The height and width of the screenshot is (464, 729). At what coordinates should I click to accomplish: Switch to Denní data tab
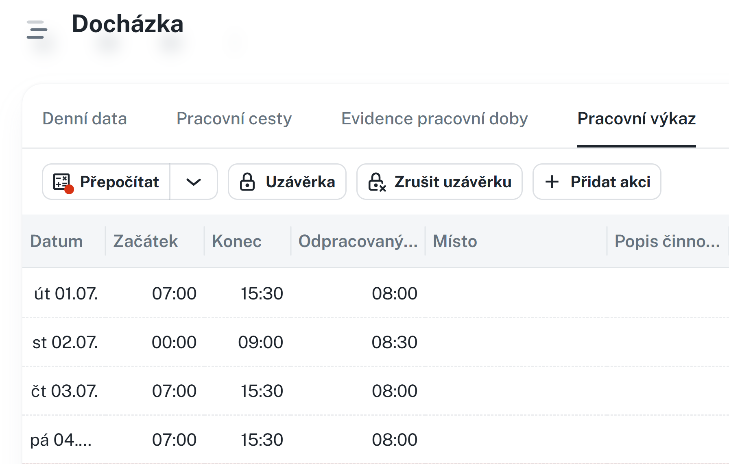click(x=85, y=119)
